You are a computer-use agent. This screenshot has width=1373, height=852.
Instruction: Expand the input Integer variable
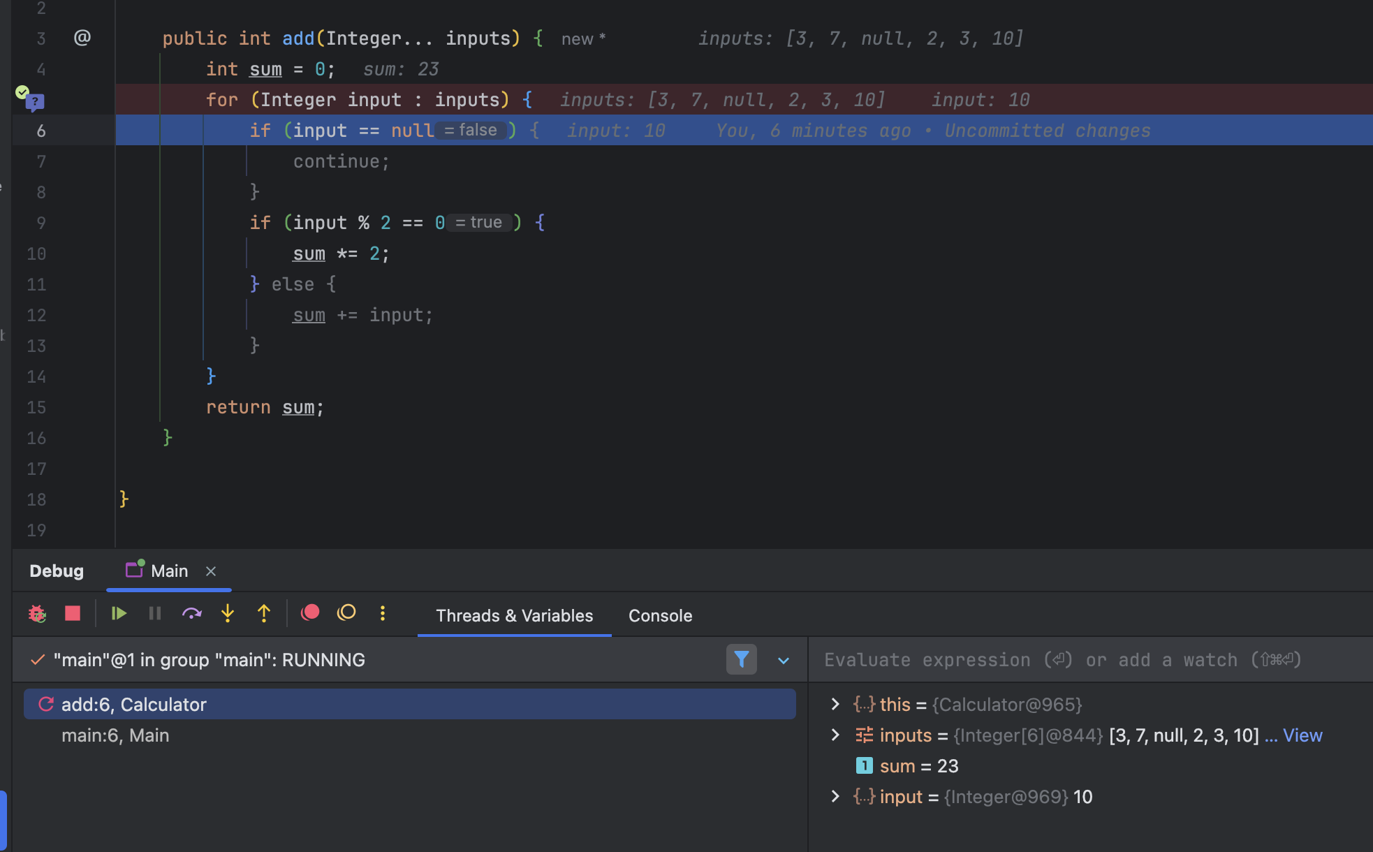click(835, 796)
